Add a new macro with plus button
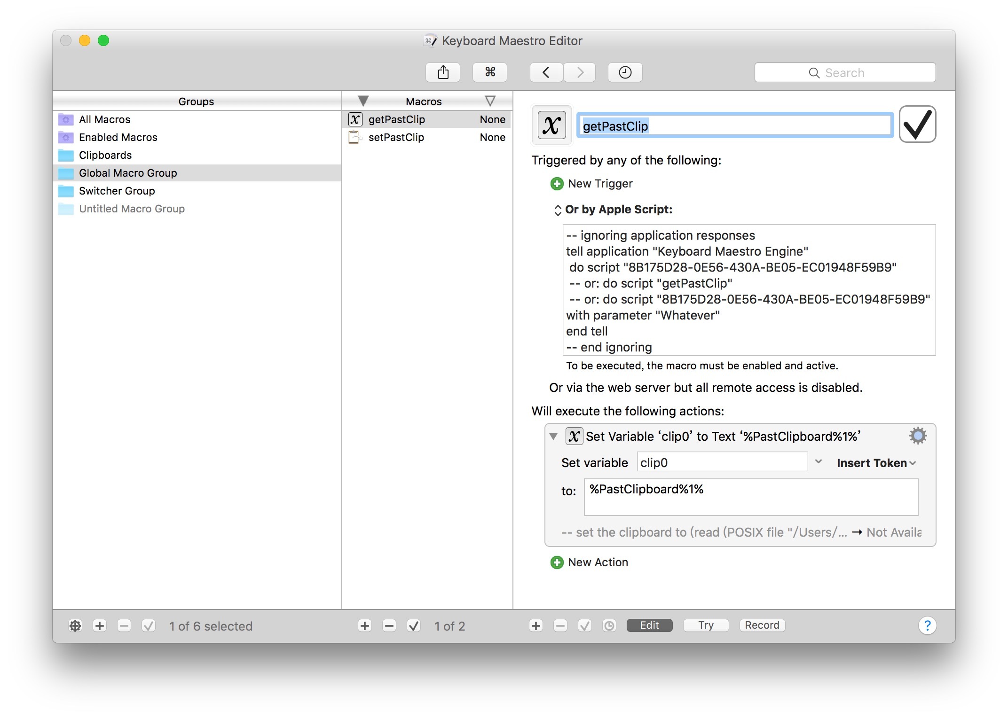 365,626
